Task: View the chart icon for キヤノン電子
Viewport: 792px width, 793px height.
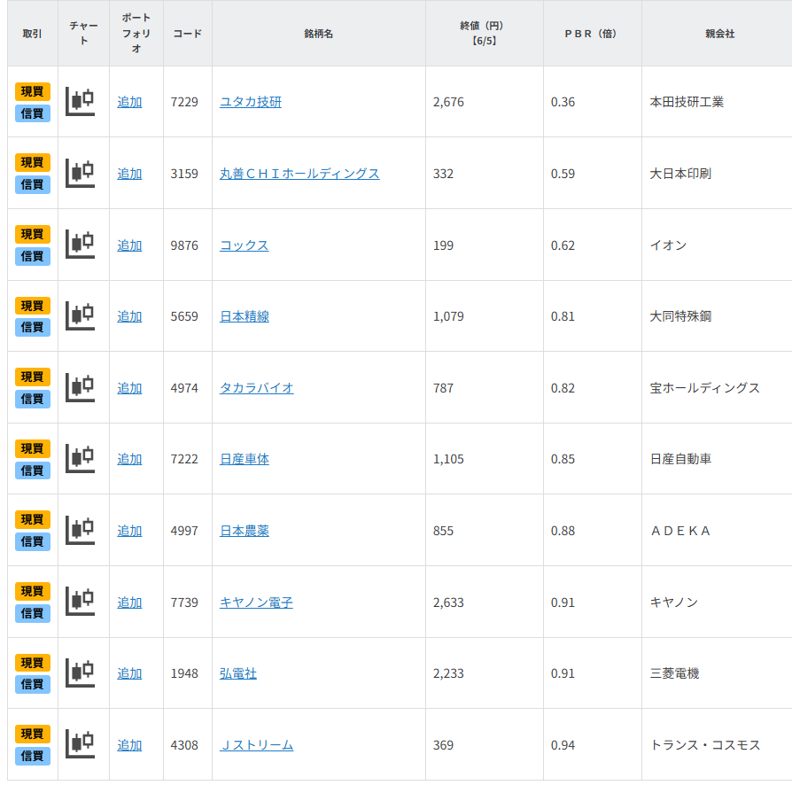Action: 81,603
